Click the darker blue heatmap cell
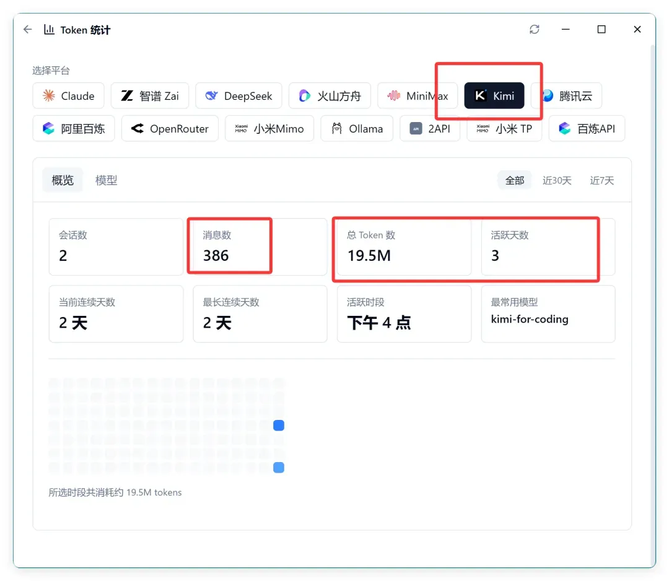Image resolution: width=669 pixels, height=581 pixels. 279,426
